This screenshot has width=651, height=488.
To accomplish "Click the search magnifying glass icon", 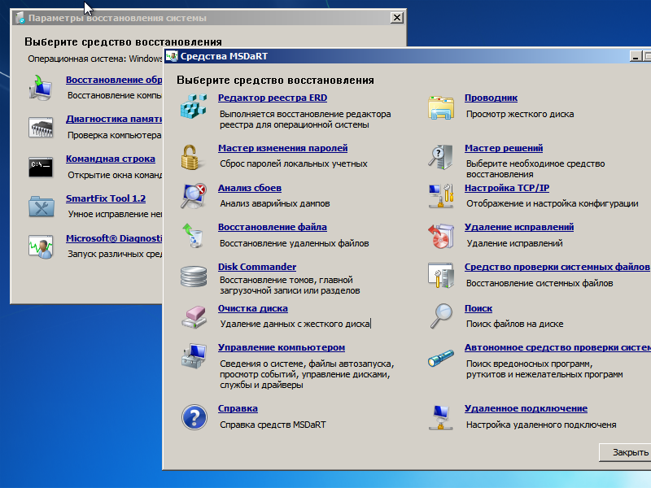I will (441, 316).
